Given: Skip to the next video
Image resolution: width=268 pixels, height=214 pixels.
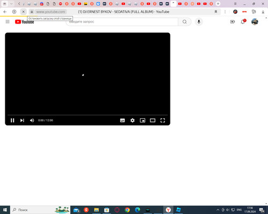Looking at the screenshot, I should click(22, 120).
